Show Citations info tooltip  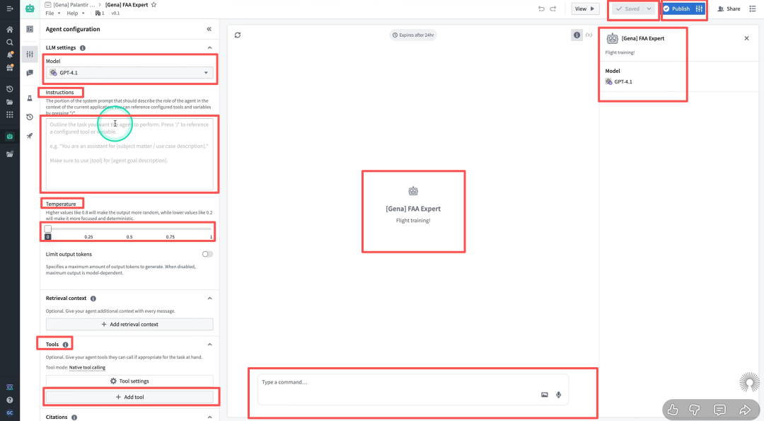(x=74, y=417)
